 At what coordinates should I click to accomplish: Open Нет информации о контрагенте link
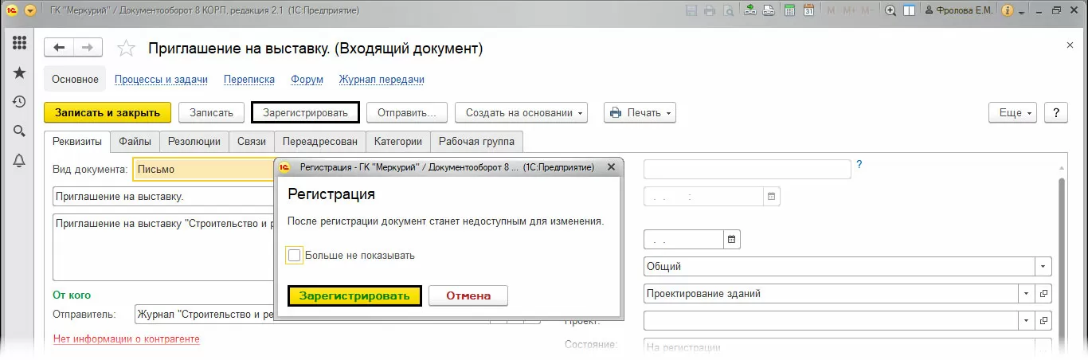[127, 338]
